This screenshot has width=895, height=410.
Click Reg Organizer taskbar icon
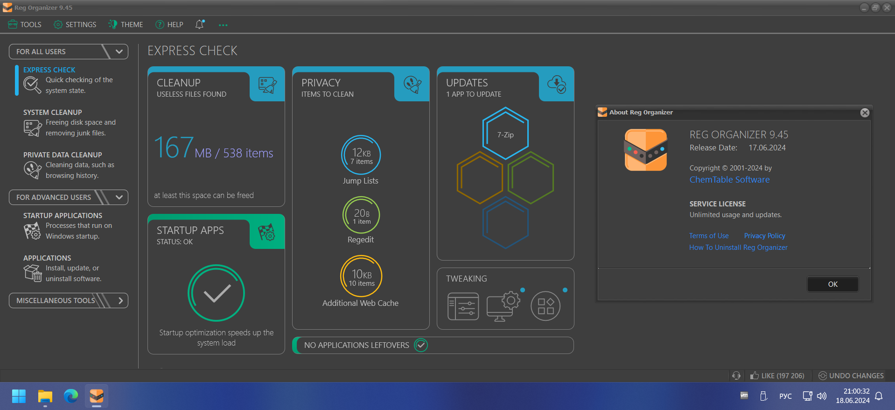(x=97, y=396)
